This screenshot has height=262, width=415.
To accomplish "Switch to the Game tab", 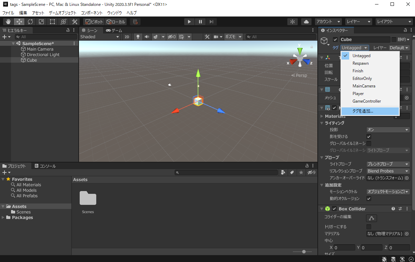I will pos(114,30).
